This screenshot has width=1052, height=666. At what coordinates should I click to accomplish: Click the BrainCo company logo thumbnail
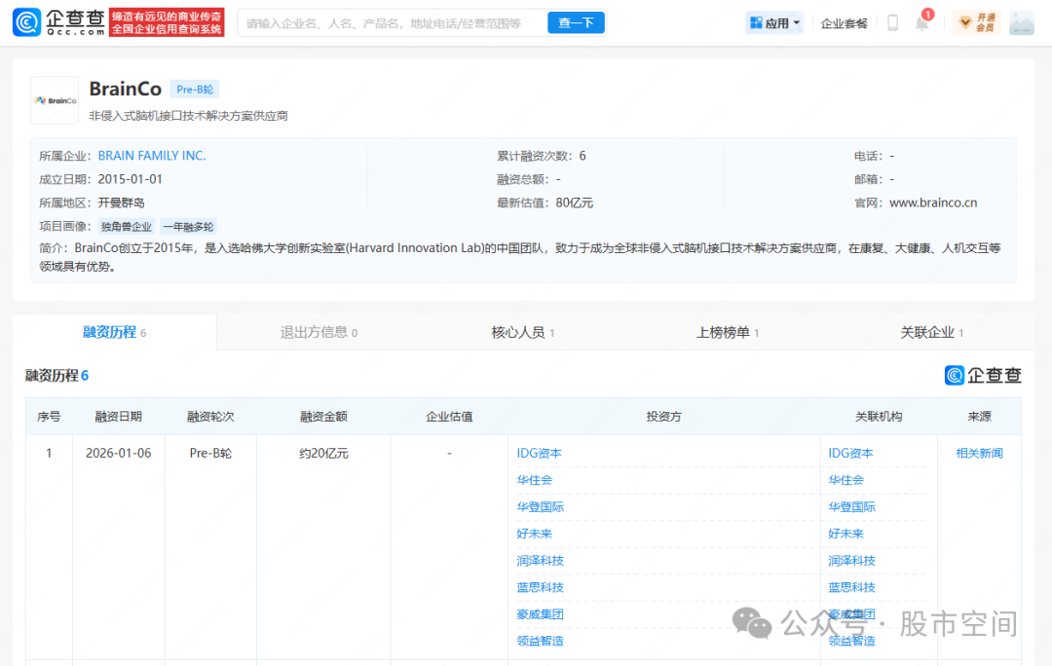coord(55,100)
